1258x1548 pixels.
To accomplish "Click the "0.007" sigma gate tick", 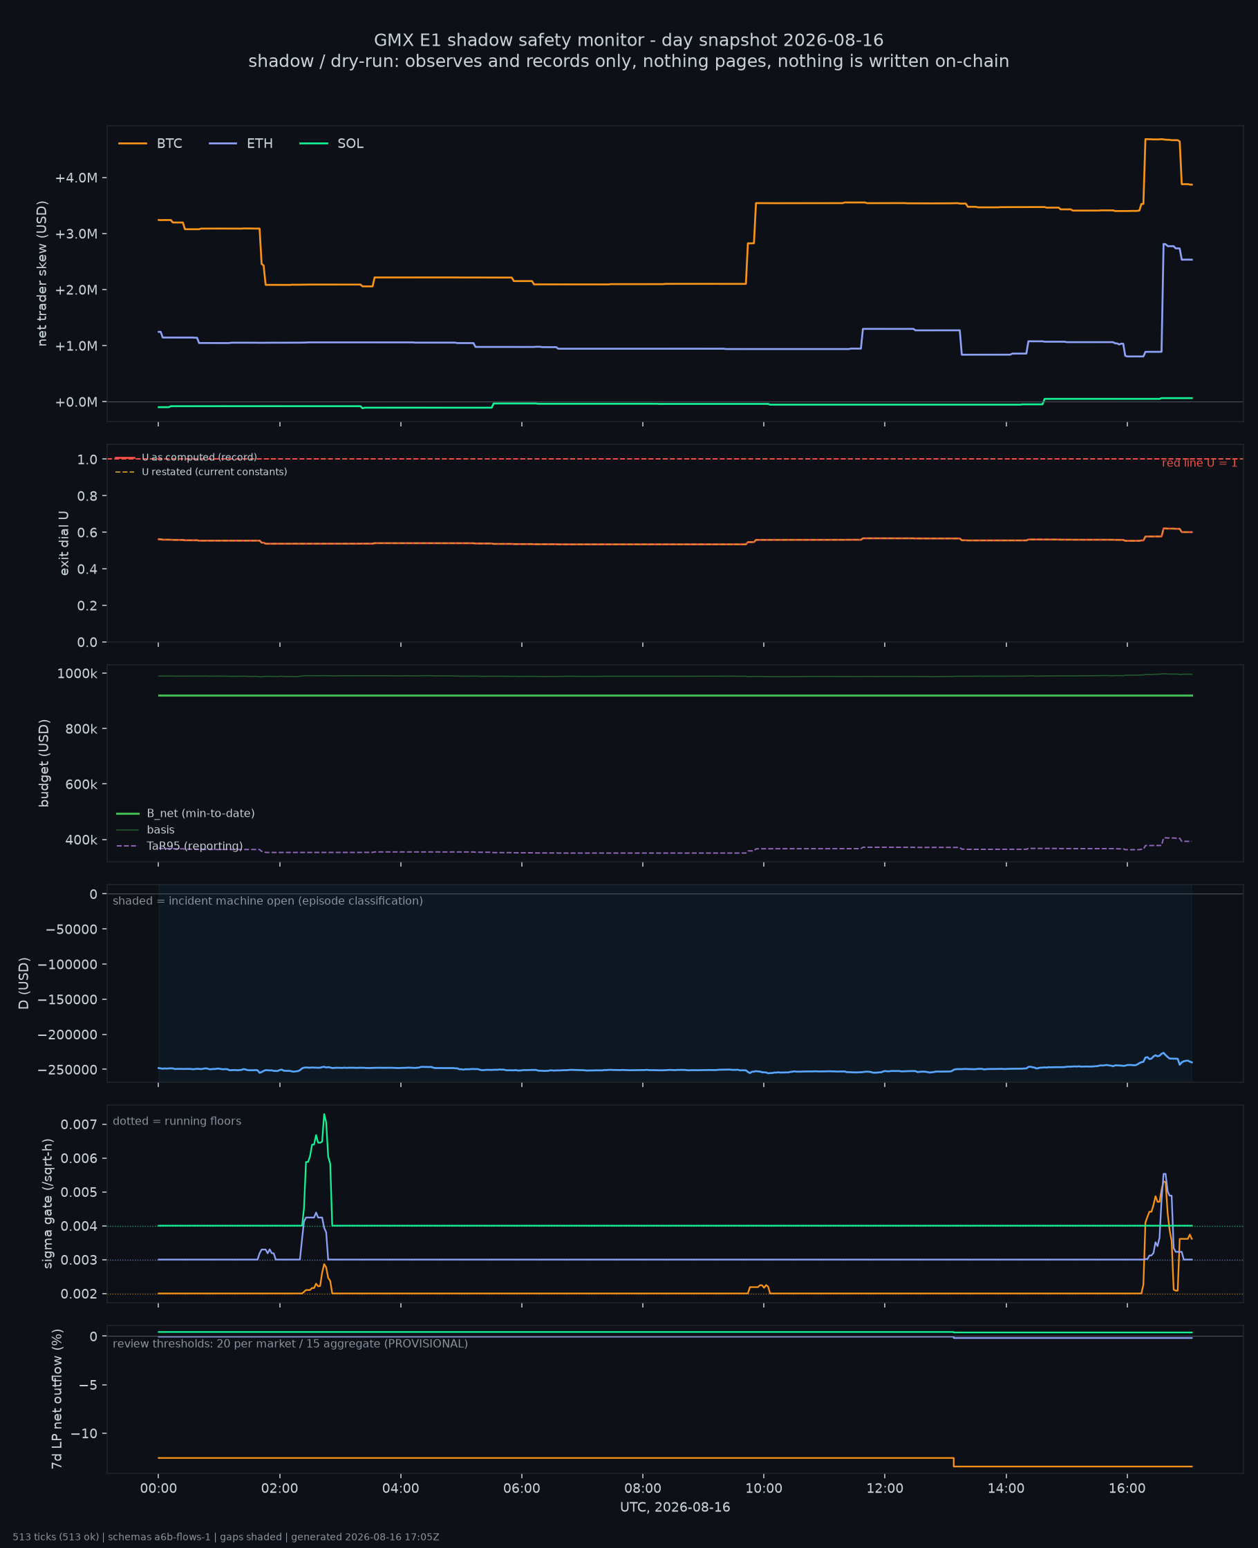I will pos(79,1125).
